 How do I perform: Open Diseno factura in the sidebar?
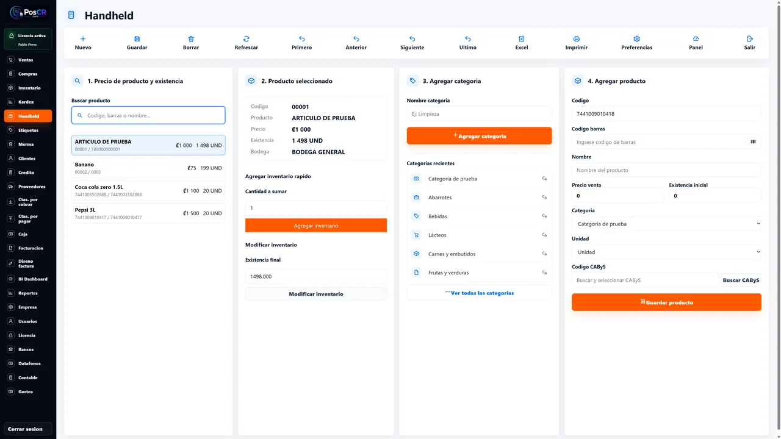click(28, 263)
